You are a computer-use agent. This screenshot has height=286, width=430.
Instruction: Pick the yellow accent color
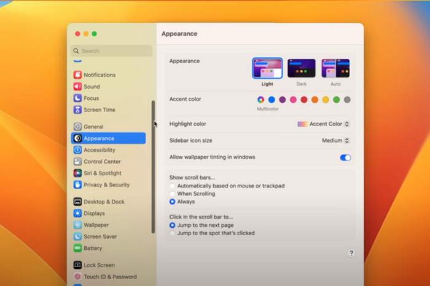326,100
